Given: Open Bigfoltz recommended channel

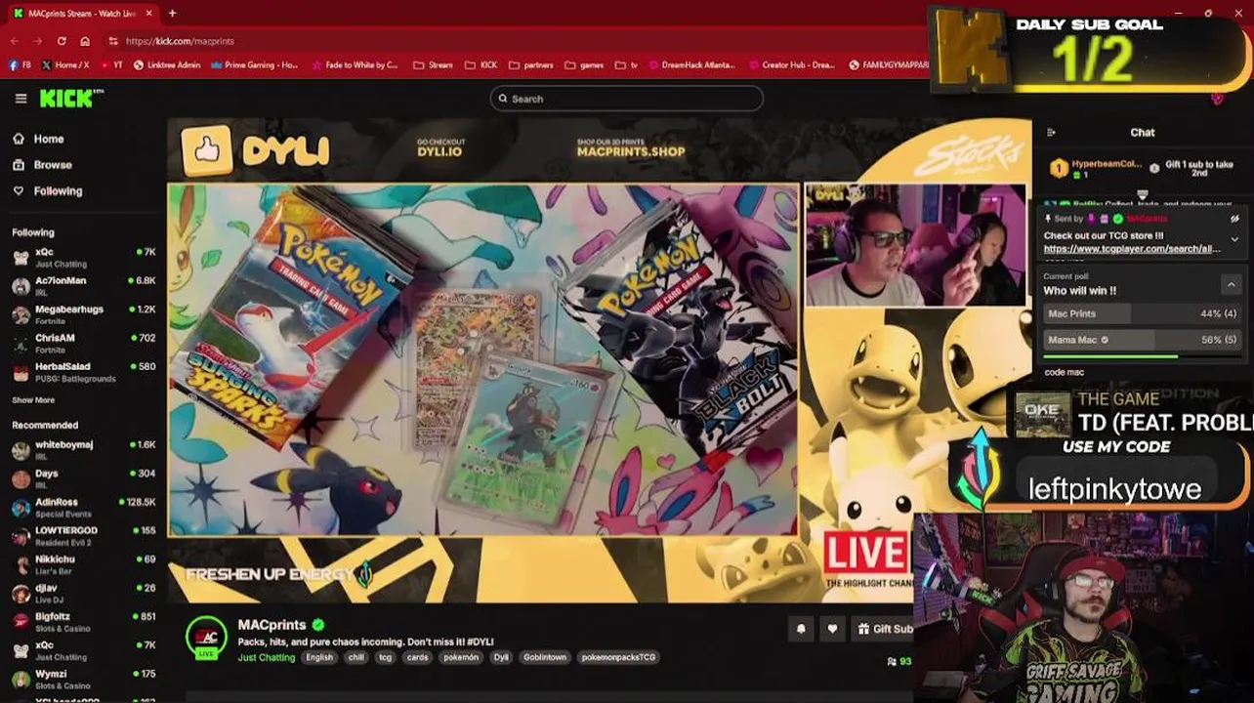Looking at the screenshot, I should (84, 621).
